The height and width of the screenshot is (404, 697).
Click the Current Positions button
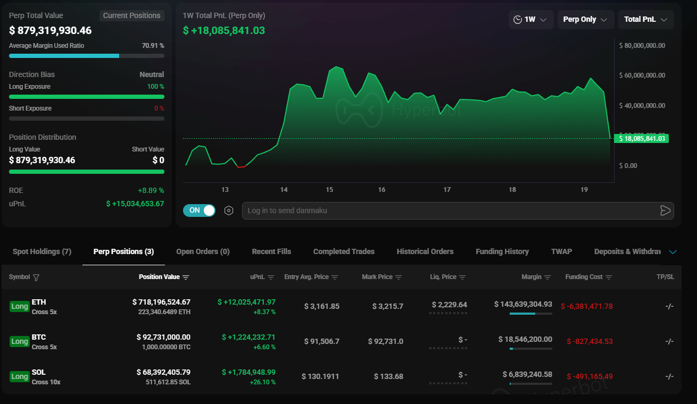coord(131,15)
